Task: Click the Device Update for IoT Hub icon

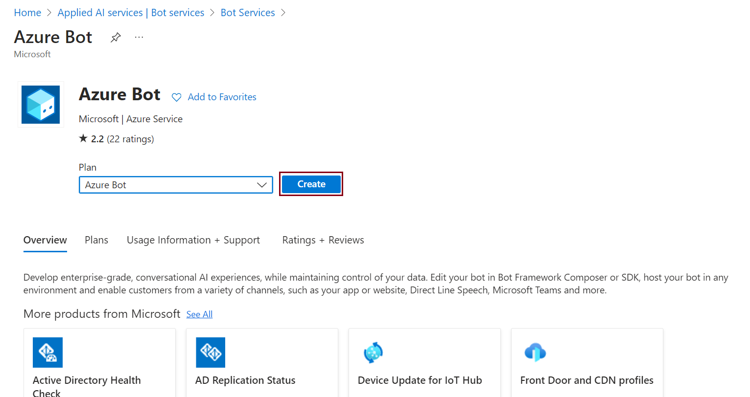Action: 373,352
